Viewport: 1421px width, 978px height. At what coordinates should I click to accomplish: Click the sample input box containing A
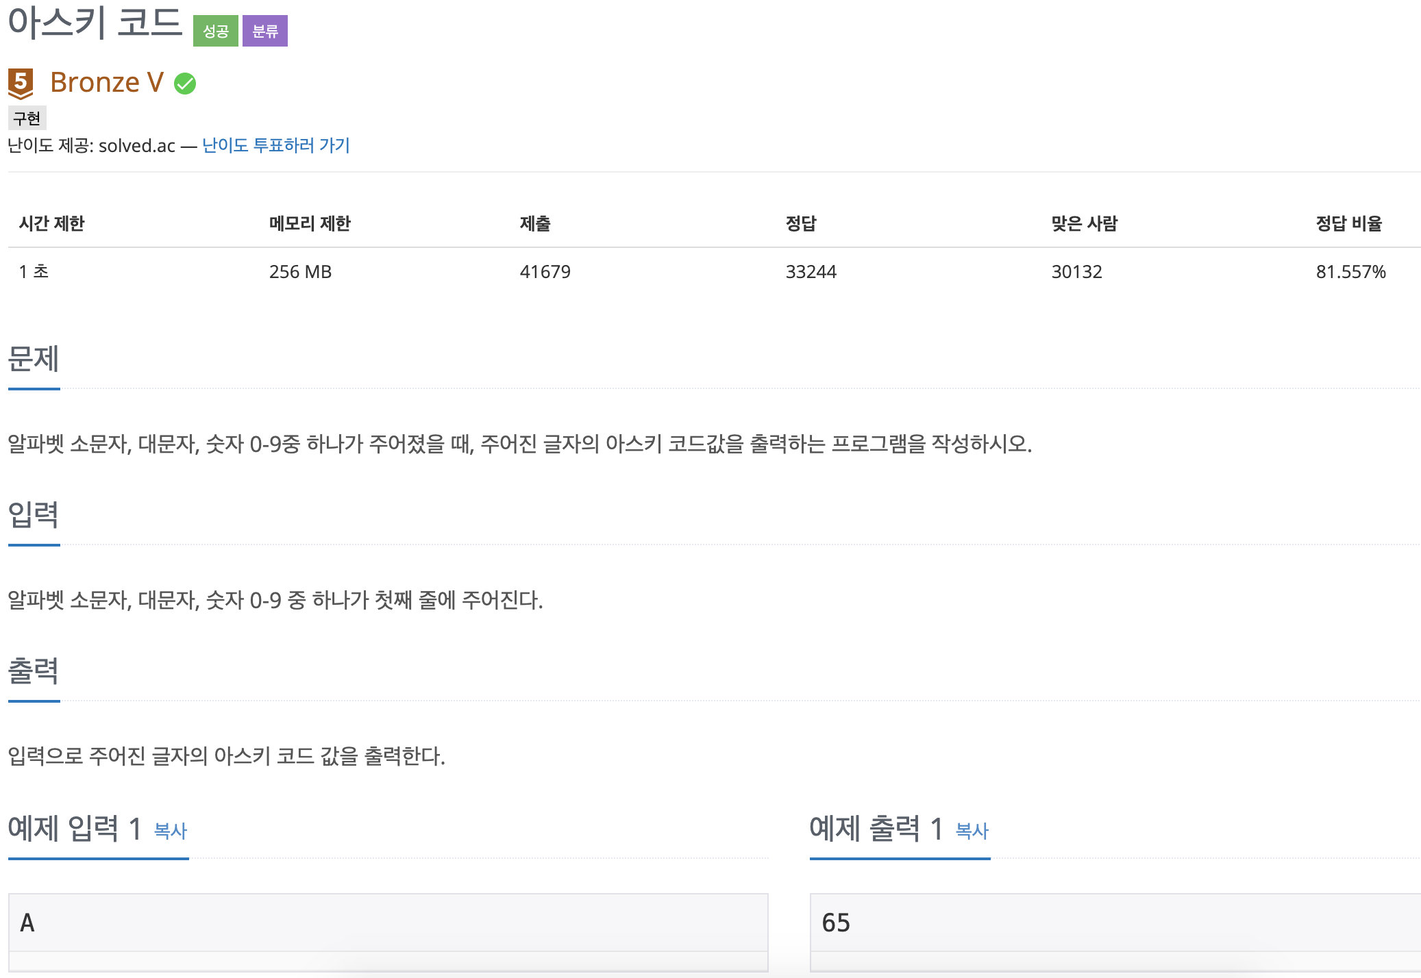coord(388,923)
